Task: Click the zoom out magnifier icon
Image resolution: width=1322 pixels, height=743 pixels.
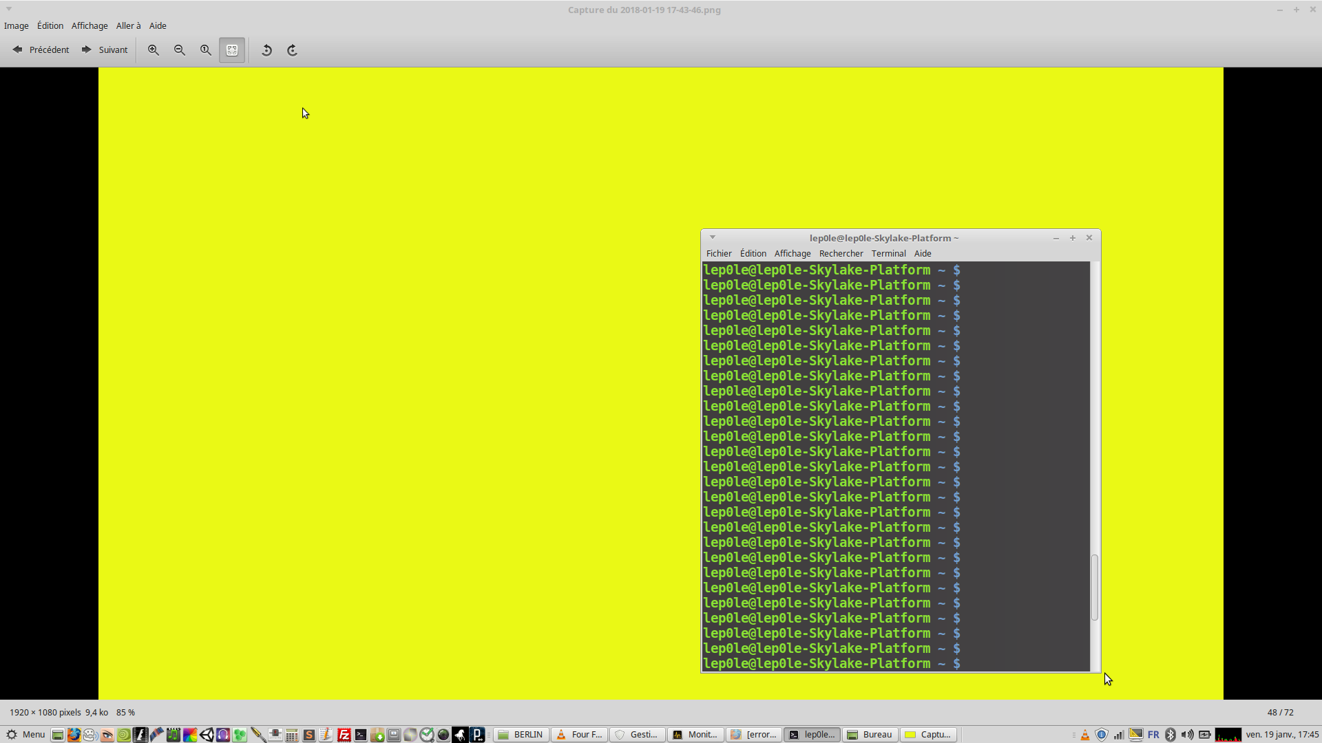Action: coord(180,50)
